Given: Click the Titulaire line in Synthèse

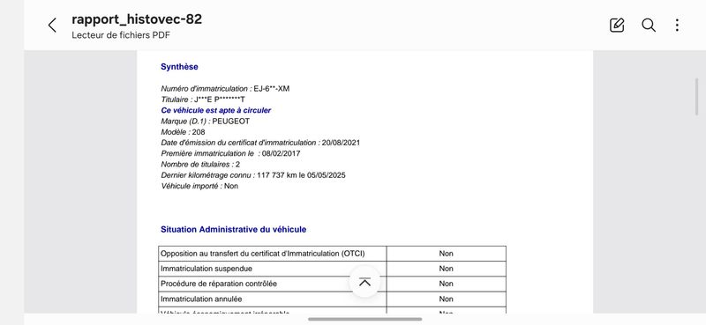Looking at the screenshot, I should [x=203, y=100].
